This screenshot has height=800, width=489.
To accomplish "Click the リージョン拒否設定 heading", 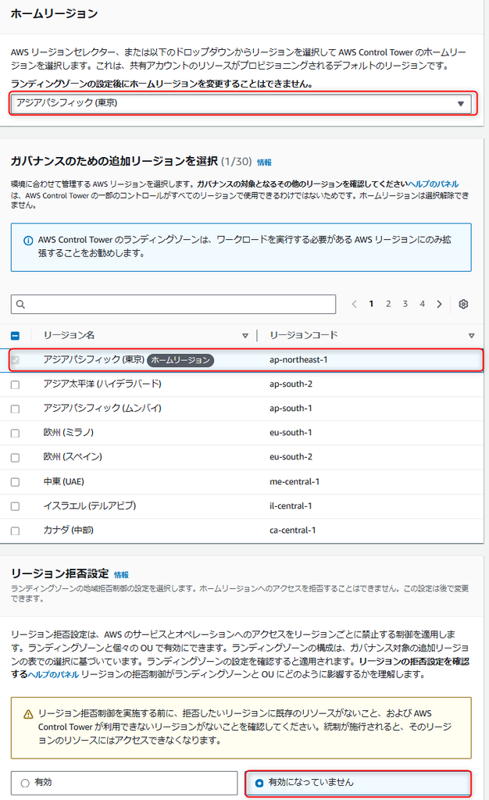I will (60, 573).
